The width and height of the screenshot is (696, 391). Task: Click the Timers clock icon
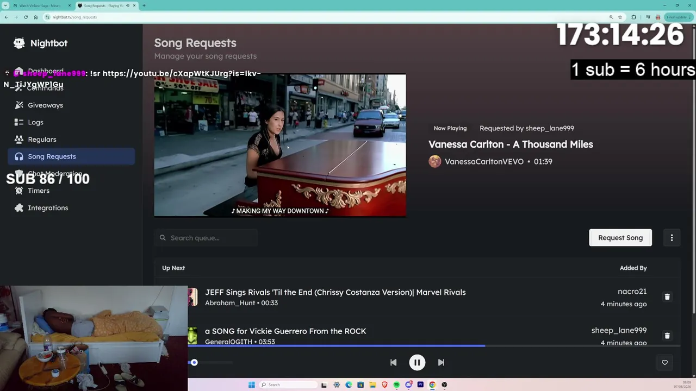[x=19, y=191]
